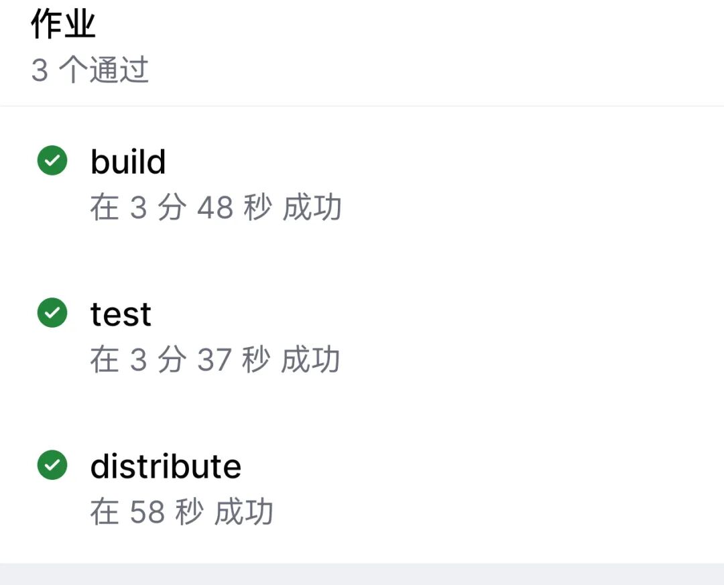Click the green status icon beside distribute
This screenshot has height=585, width=724.
52,465
